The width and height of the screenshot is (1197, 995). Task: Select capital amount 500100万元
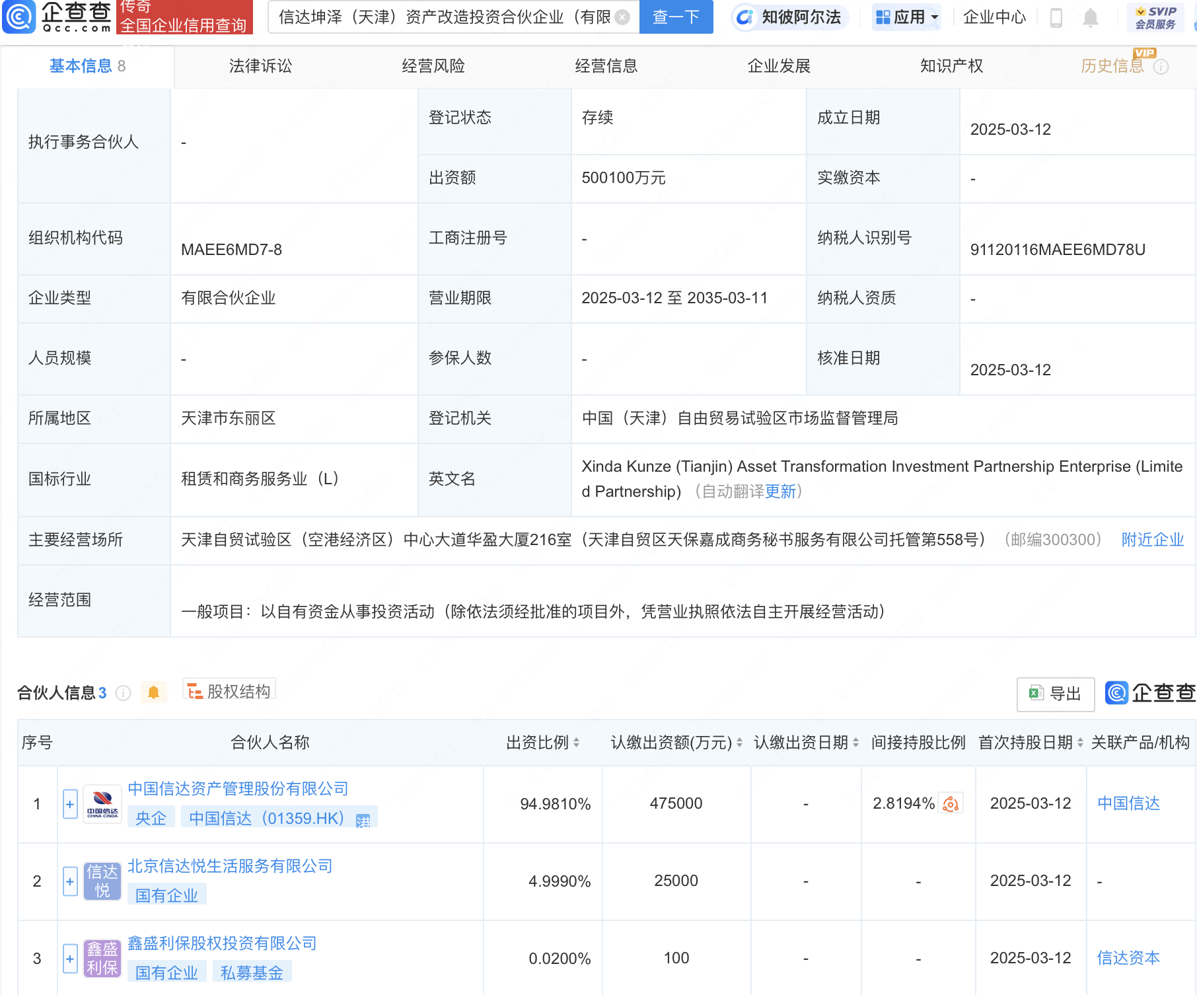click(x=624, y=178)
